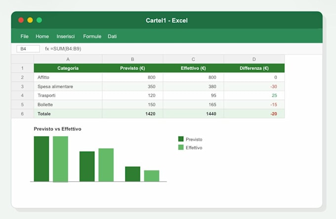The width and height of the screenshot is (336, 219).
Task: Select the Dati menu item
Action: click(112, 36)
